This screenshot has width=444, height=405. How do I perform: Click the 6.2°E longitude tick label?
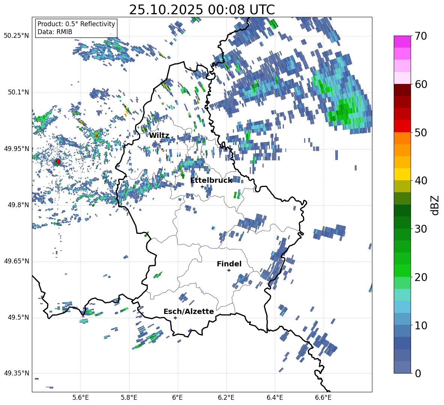coord(226,398)
